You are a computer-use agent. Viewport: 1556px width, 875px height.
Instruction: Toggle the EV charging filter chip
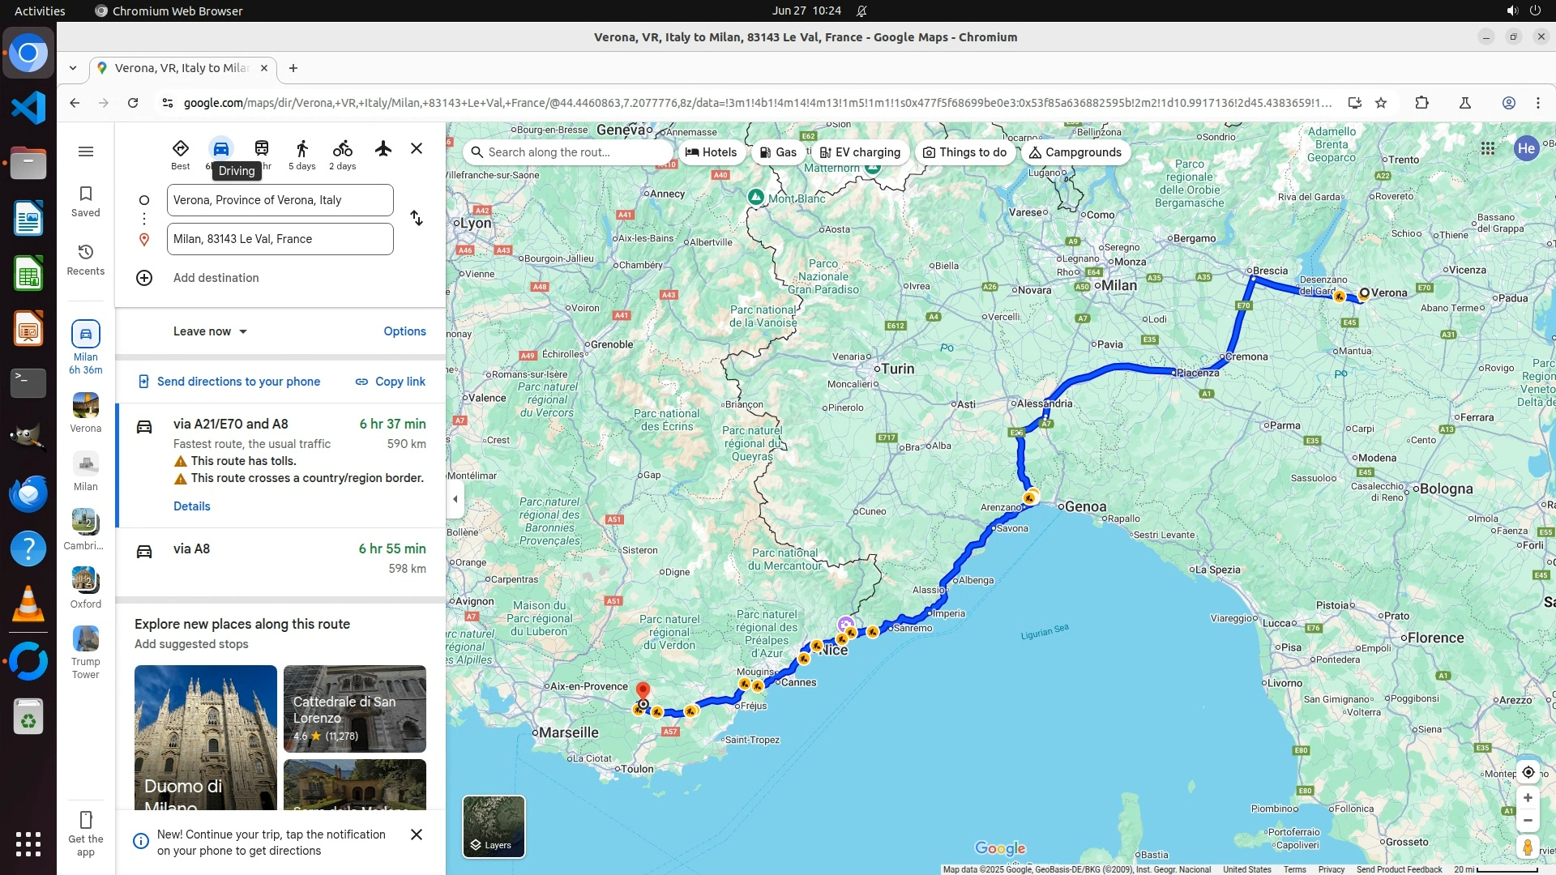click(860, 152)
